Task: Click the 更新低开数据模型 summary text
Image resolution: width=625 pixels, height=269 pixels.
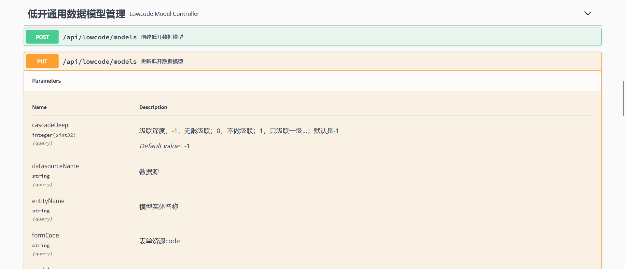Action: coord(162,61)
